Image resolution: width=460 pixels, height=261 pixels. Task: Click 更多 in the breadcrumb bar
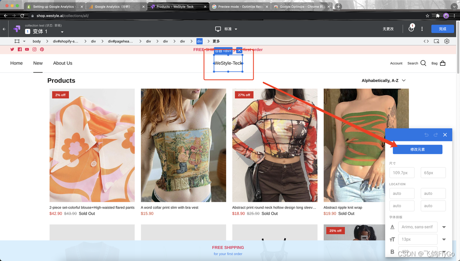216,41
